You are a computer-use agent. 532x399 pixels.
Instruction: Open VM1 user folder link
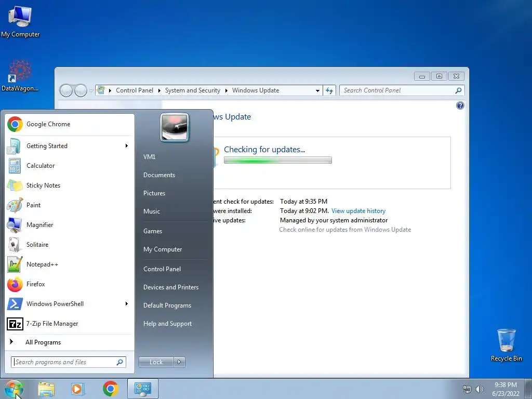pyautogui.click(x=149, y=157)
